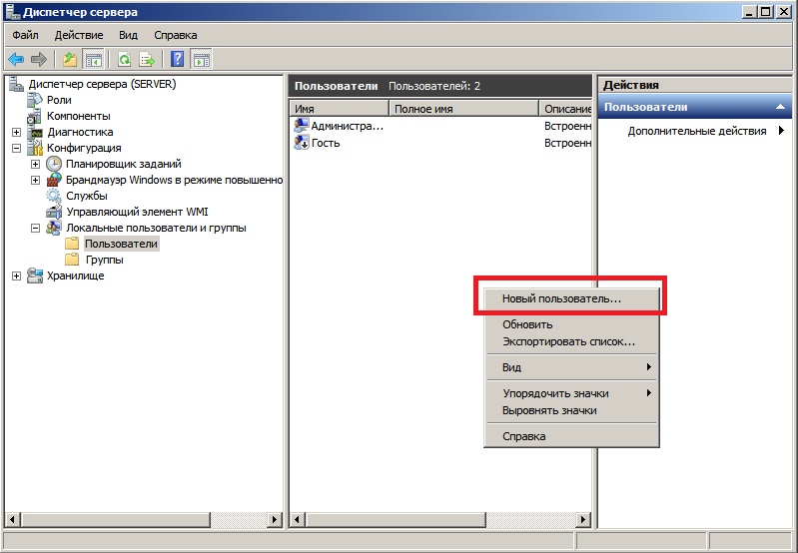798x553 pixels.
Task: Expand the Хранилище tree node
Action: pyautogui.click(x=17, y=276)
